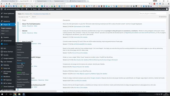The height and width of the screenshot is (96, 170).
Task: Switch to the WordPress Support browser tab
Action: click(77, 1)
